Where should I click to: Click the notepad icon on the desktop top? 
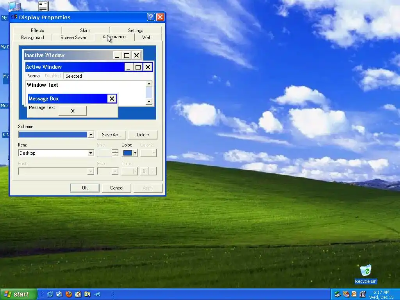tap(44, 6)
